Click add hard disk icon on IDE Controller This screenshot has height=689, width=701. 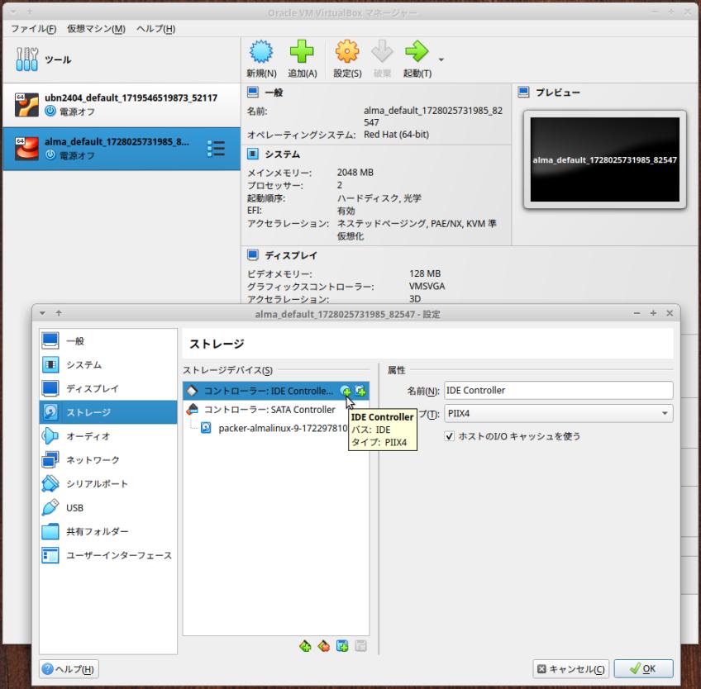pos(360,391)
